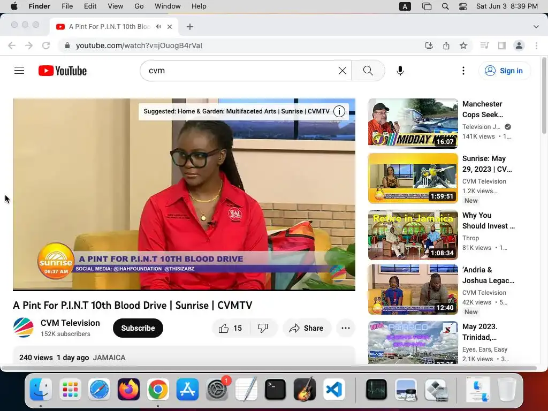Click the vertical page scrollbar
Image resolution: width=548 pixels, height=411 pixels.
click(x=544, y=96)
